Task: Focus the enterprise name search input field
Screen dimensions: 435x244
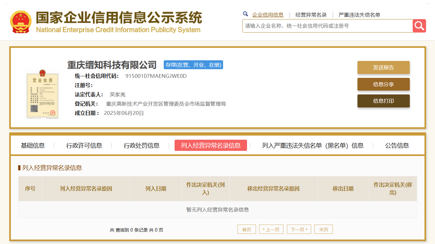Action: [327, 26]
